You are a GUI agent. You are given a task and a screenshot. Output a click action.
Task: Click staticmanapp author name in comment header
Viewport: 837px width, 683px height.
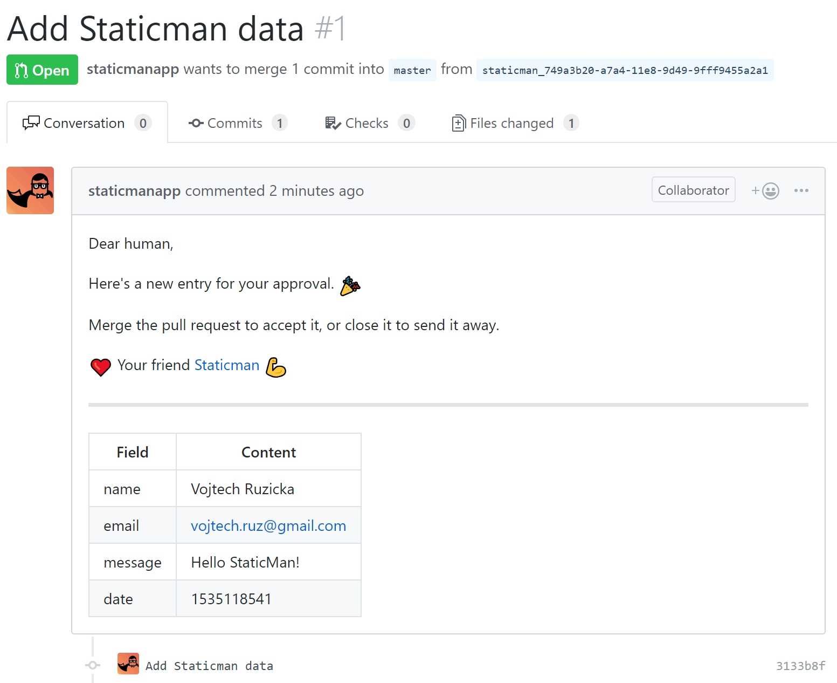pyautogui.click(x=134, y=191)
